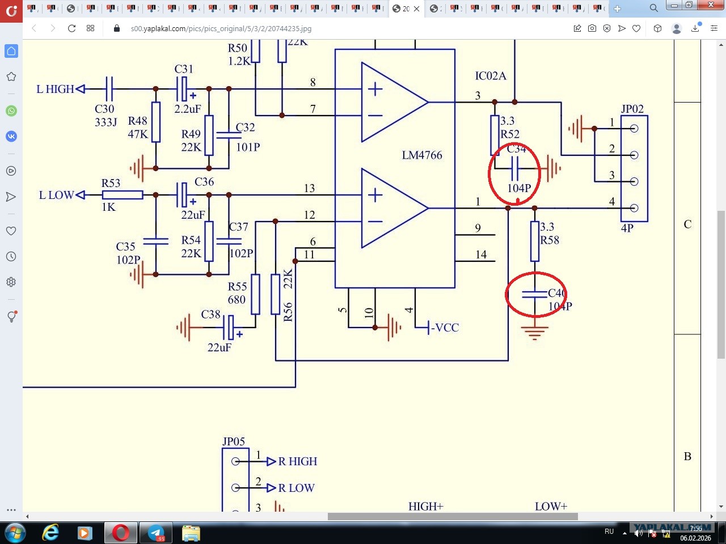The width and height of the screenshot is (726, 544).
Task: Open Windows Explorer folder in taskbar
Action: pyautogui.click(x=191, y=533)
